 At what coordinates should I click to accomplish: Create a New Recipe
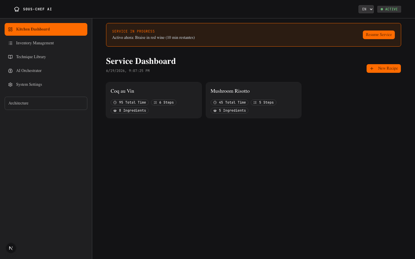coord(384,68)
